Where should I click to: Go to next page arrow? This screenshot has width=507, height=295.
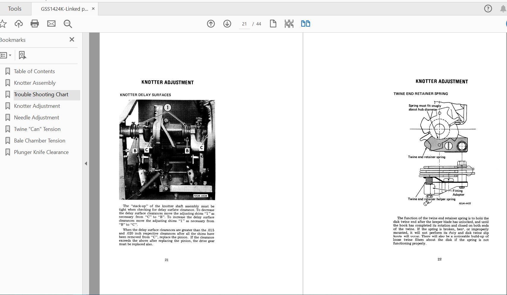[227, 24]
